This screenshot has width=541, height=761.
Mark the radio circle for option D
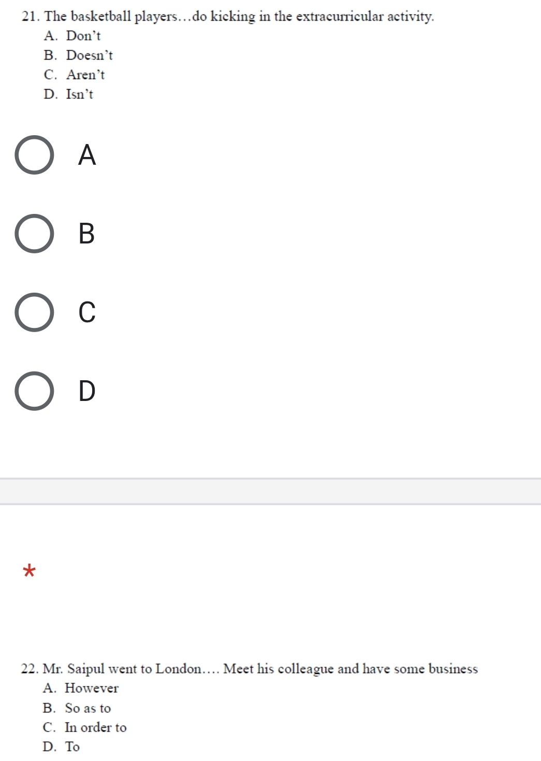coord(34,391)
